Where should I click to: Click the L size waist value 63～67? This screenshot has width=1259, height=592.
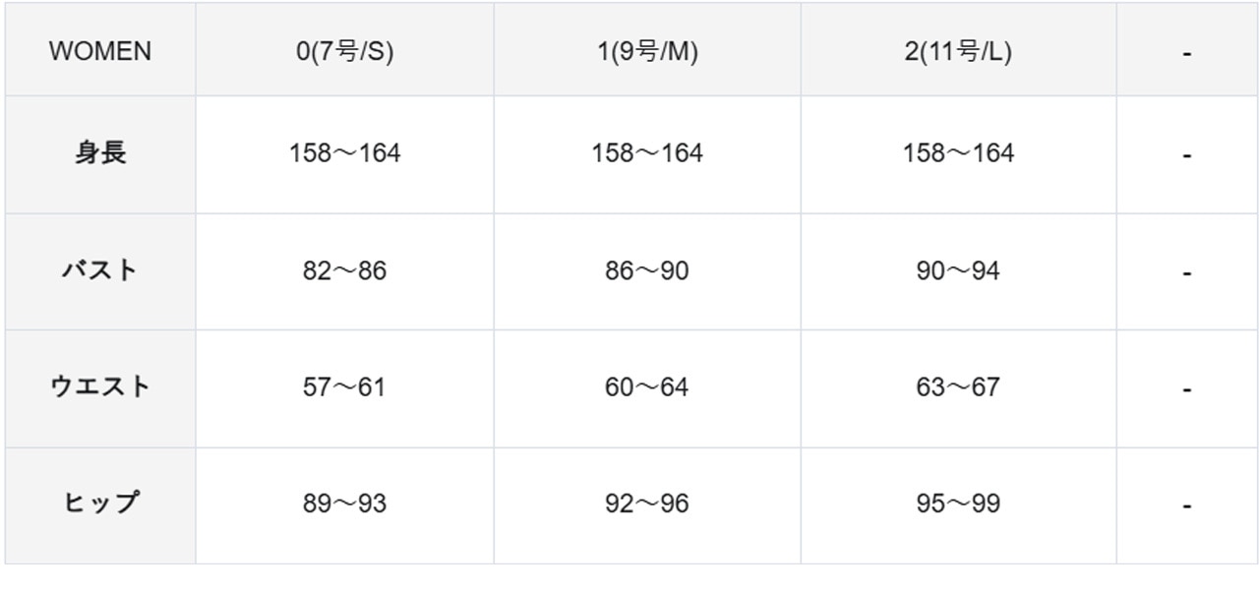coord(958,387)
